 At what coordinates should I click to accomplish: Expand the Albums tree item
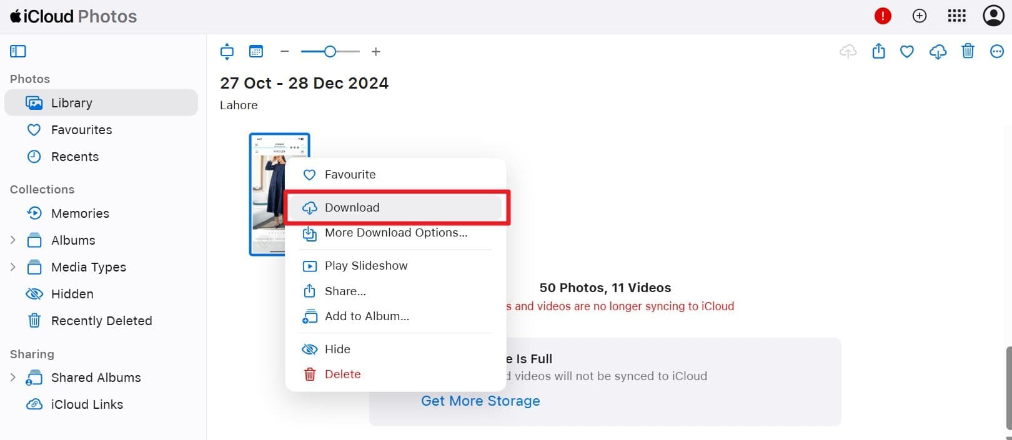click(12, 240)
